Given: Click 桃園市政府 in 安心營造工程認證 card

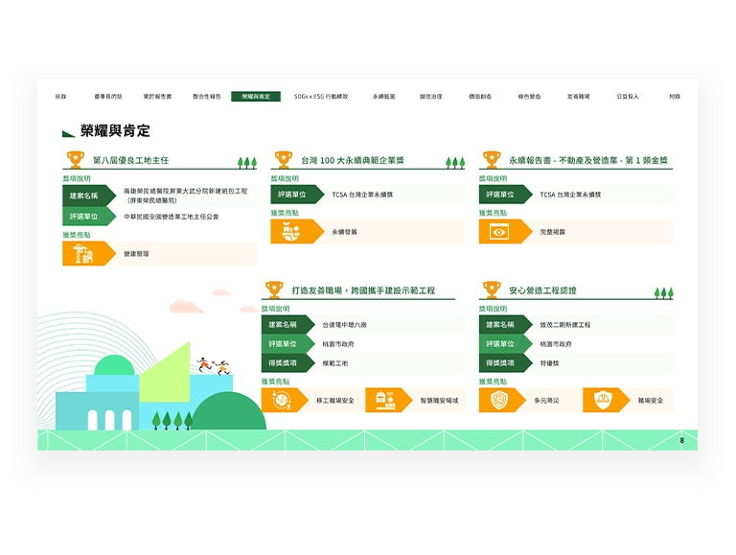Looking at the screenshot, I should (556, 344).
